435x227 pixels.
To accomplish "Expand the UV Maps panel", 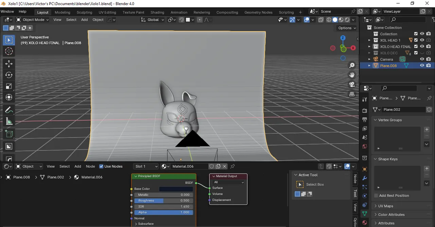I will pyautogui.click(x=385, y=206).
